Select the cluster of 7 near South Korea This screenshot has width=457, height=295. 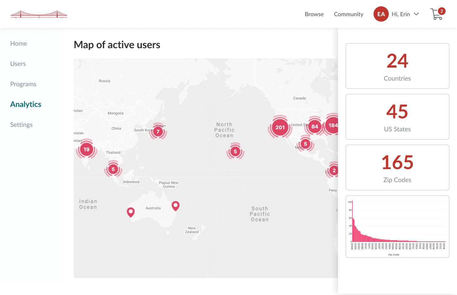click(x=158, y=131)
